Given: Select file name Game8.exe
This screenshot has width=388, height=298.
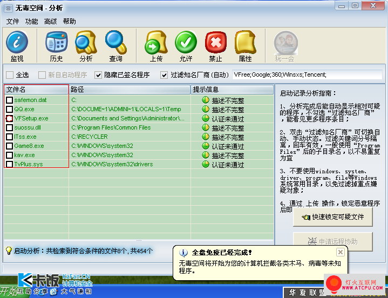Looking at the screenshot, I should (x=29, y=146).
